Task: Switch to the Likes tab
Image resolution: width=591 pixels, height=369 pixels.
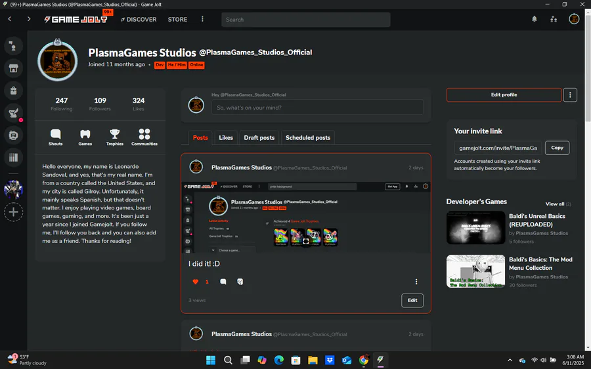Action: [x=226, y=138]
